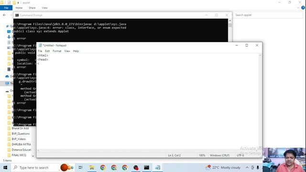Open the Format menu in Notepad
This screenshot has height=172, width=306.
[57, 51]
